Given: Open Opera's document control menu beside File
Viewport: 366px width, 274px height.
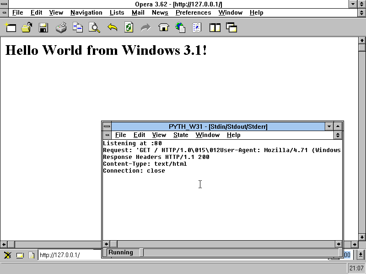Looking at the screenshot, I should coord(5,13).
